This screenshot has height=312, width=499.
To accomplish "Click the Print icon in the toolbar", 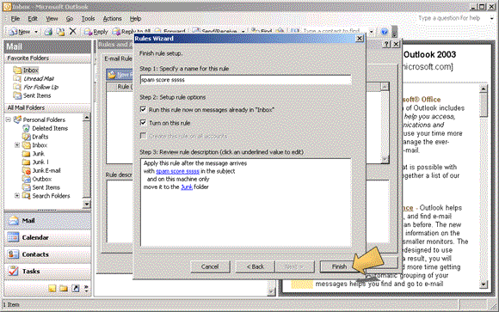I will click(48, 32).
